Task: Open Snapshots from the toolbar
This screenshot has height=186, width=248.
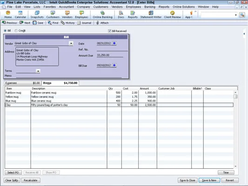Action: point(37,14)
